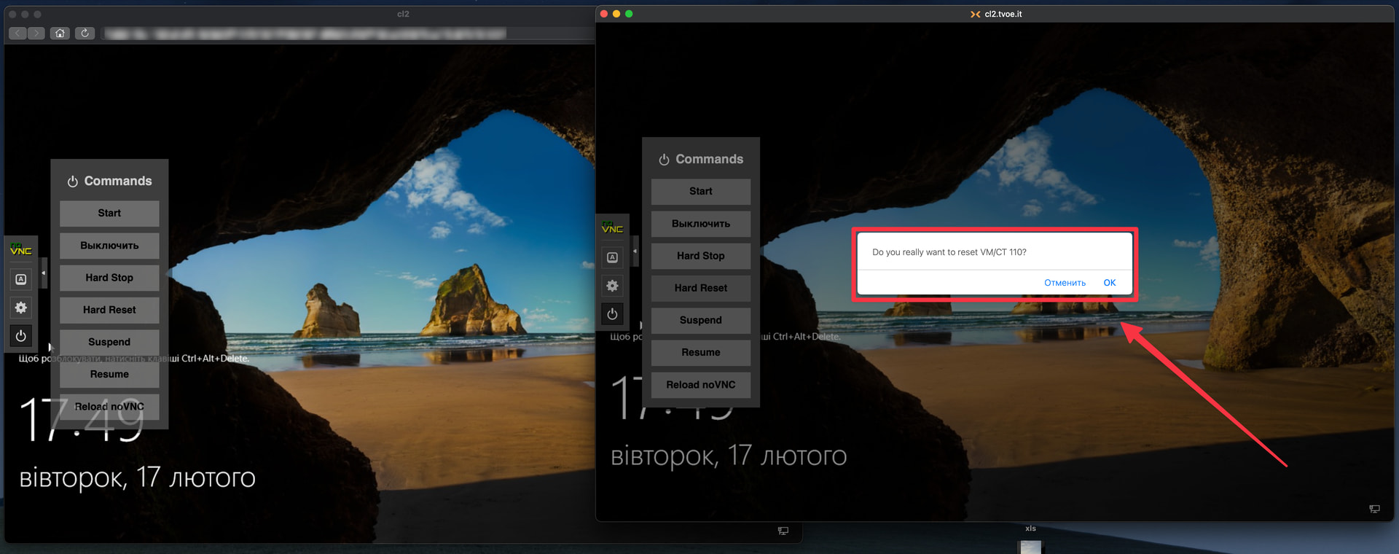Cancel the reset dialog with Отменить
This screenshot has width=1399, height=554.
pos(1065,283)
